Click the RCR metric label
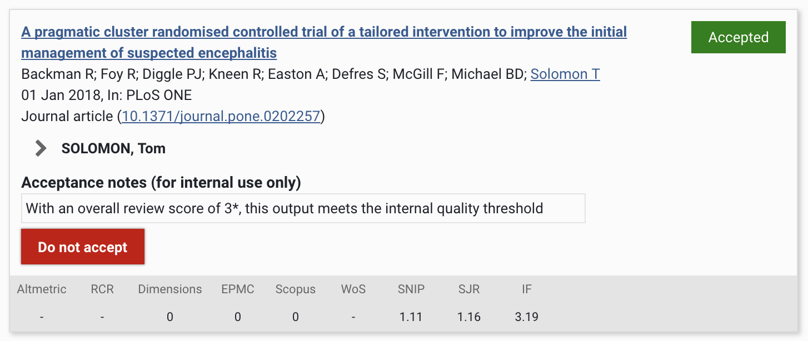Viewport: 808px width, 341px height. (102, 289)
